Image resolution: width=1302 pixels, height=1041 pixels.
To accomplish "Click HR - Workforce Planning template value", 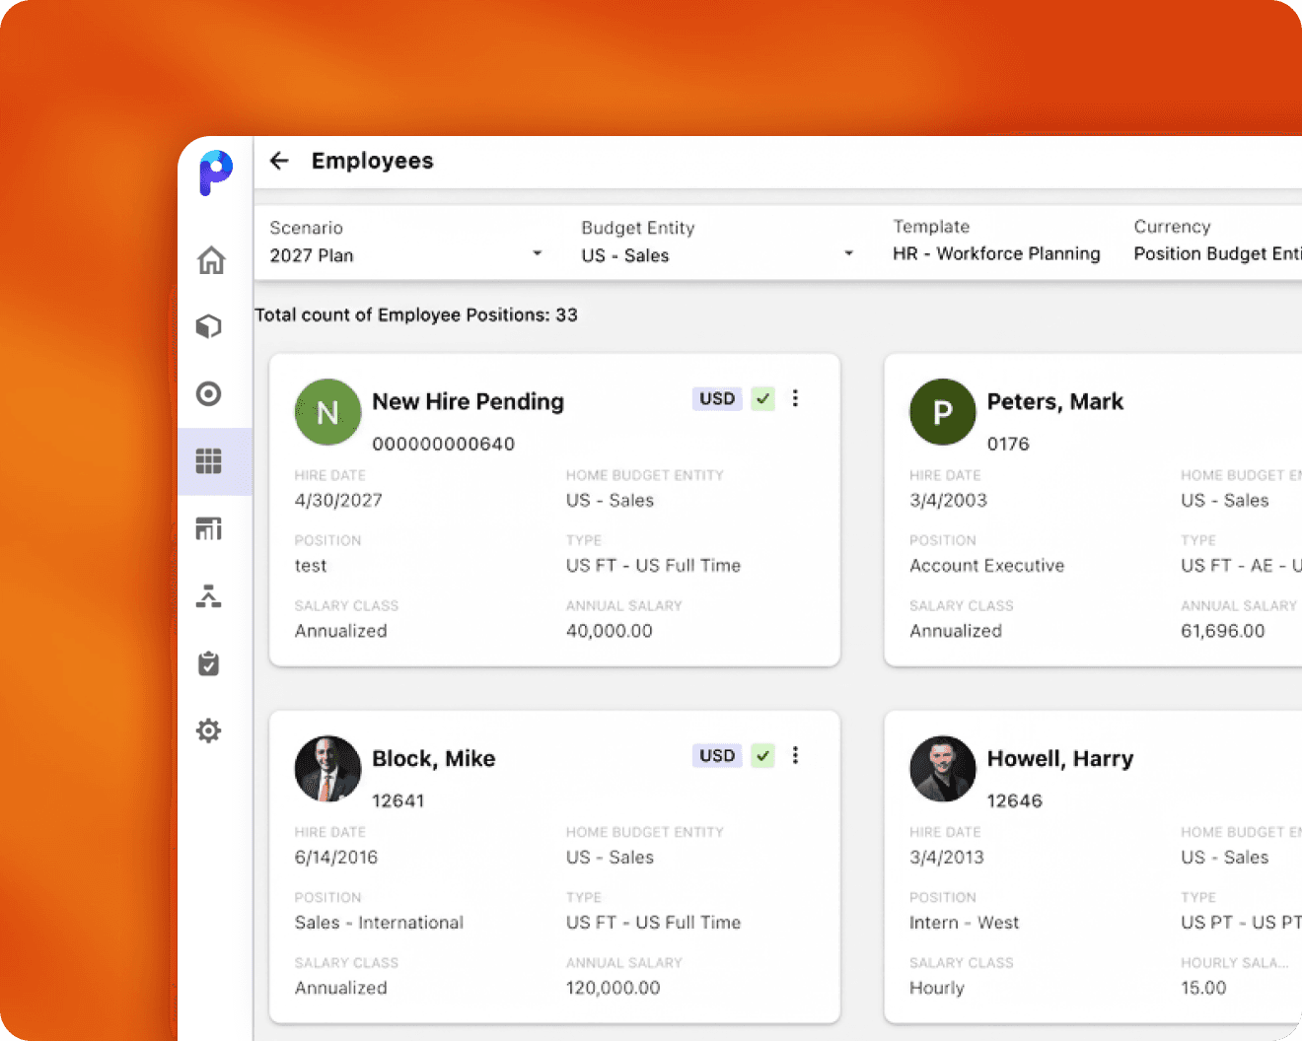I will [996, 253].
